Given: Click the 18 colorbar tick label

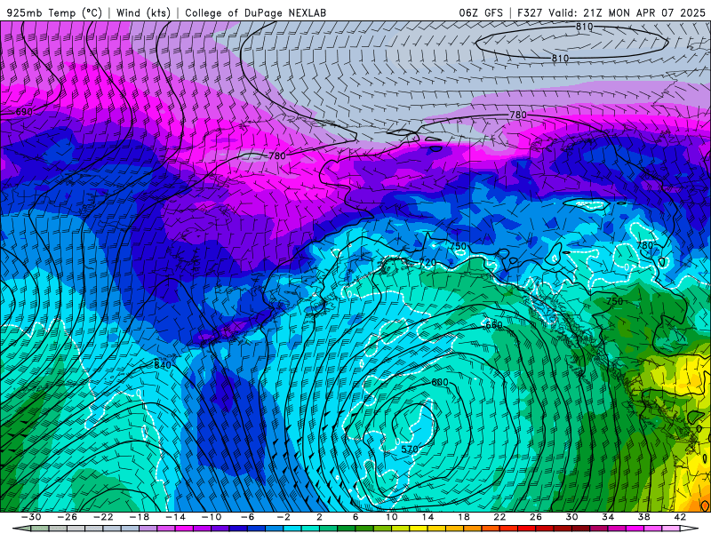Looking at the screenshot, I should (x=463, y=517).
